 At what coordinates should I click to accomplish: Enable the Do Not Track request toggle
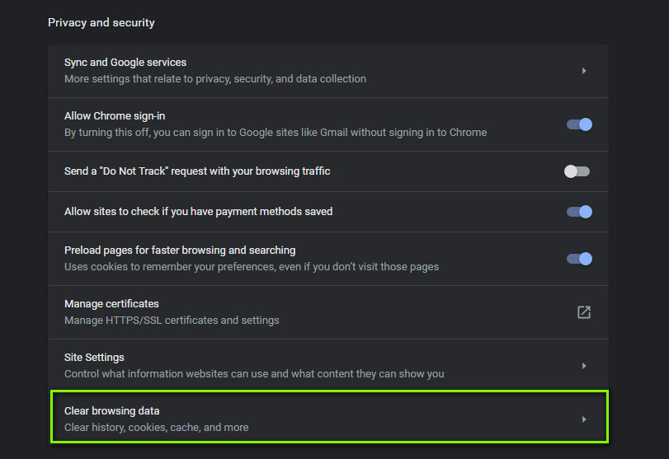(577, 171)
